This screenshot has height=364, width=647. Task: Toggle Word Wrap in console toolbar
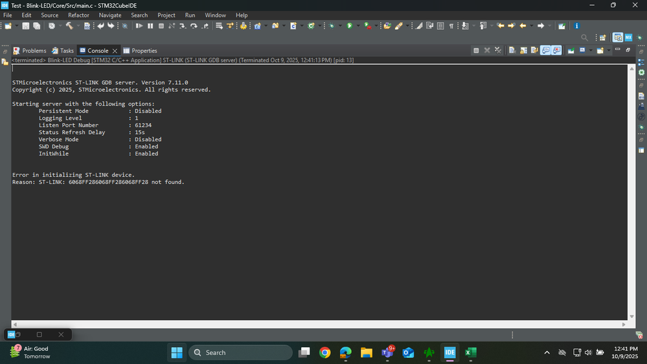pos(534,51)
